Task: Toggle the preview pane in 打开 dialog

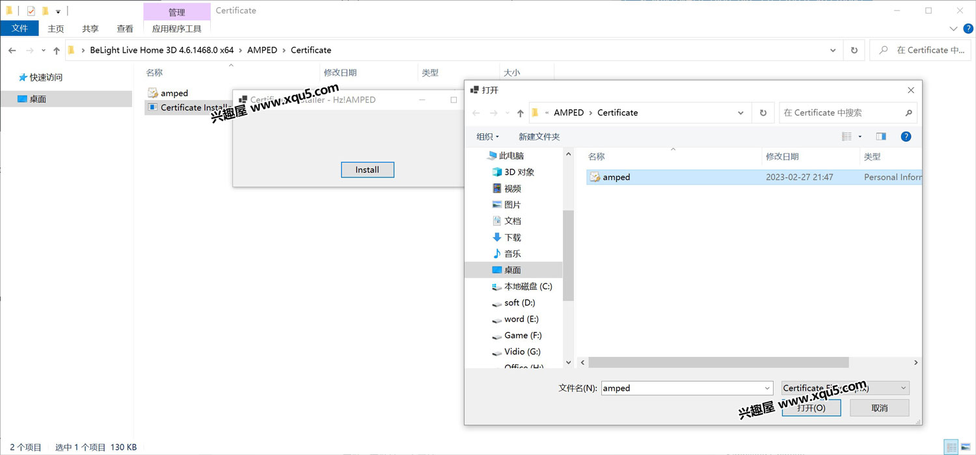Action: [x=881, y=136]
